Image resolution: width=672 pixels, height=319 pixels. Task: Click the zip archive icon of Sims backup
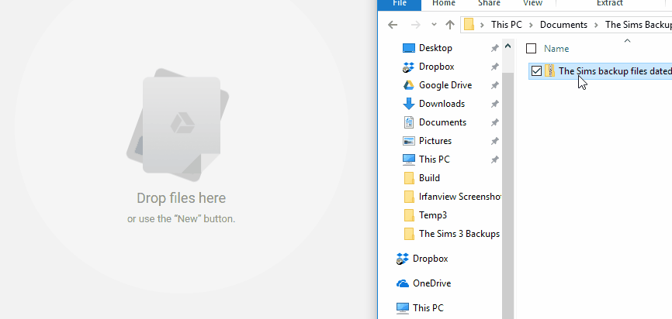549,71
